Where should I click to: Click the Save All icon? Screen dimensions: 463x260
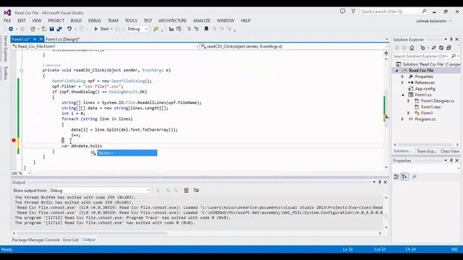59,29
